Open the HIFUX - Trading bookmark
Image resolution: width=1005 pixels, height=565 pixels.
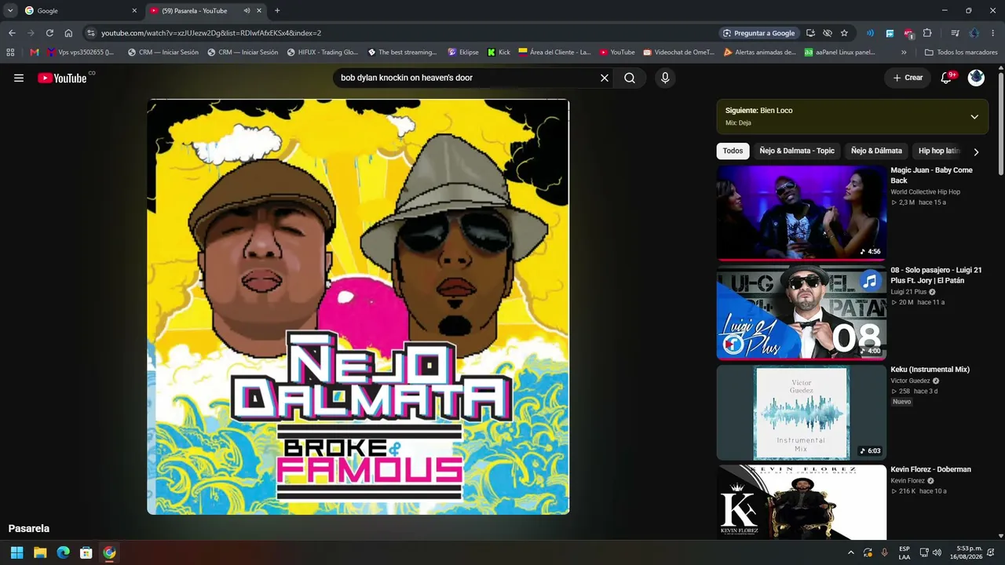(323, 53)
